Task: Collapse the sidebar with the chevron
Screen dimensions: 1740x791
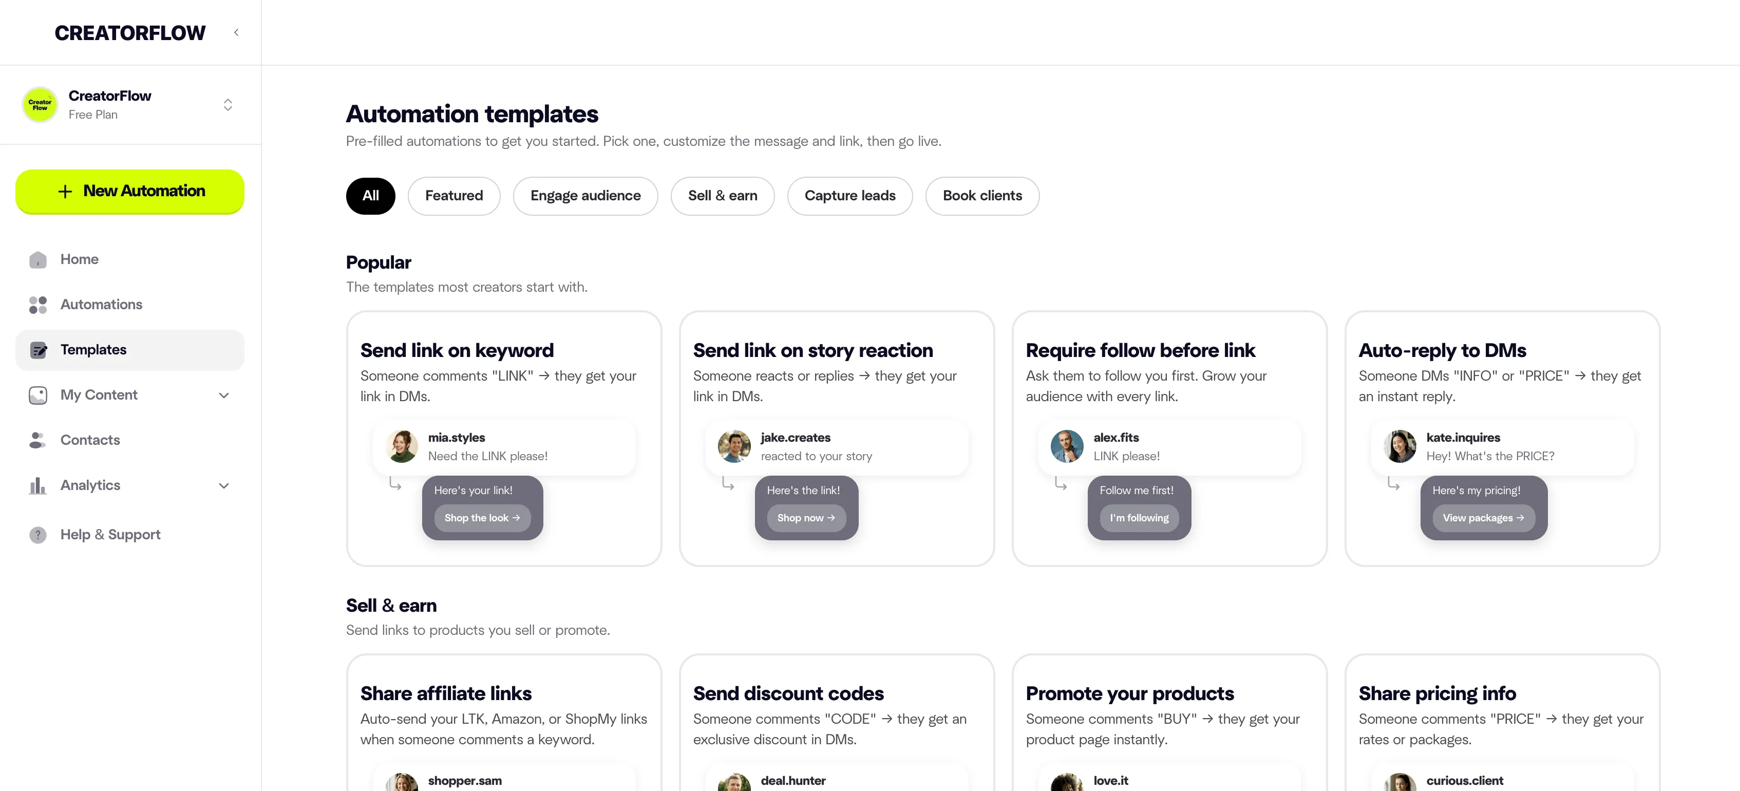Action: point(236,32)
